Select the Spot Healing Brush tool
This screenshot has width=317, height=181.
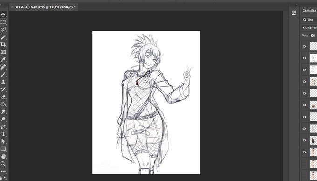point(3,67)
